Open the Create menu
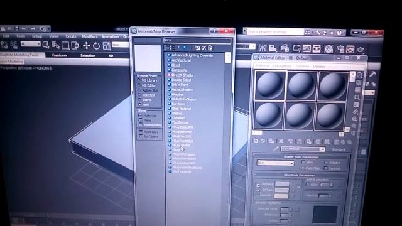The image size is (402, 226). point(71,36)
